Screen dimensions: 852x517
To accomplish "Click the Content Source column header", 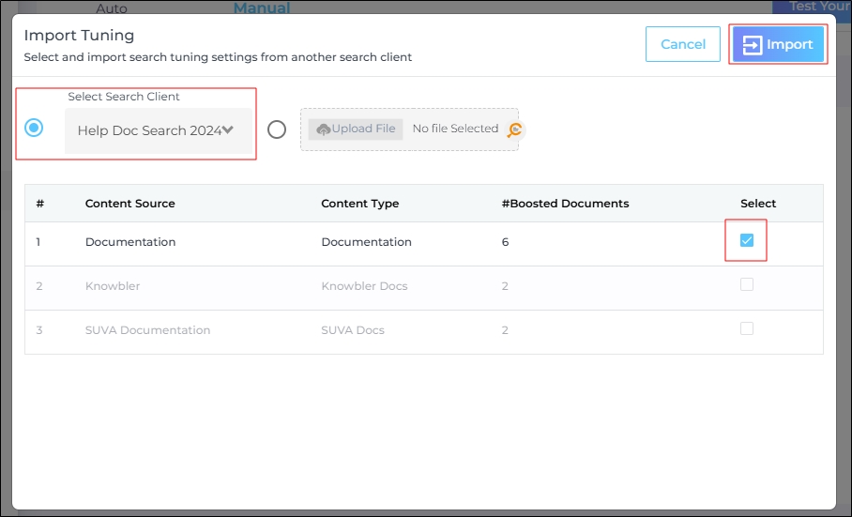I will 129,204.
